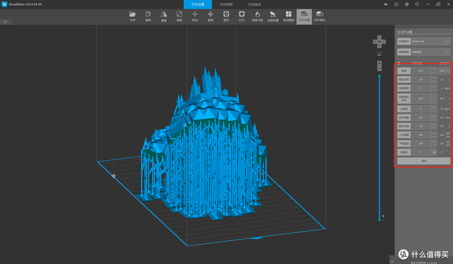
Task: Switch to the 打印监控 tab
Action: [254, 4]
